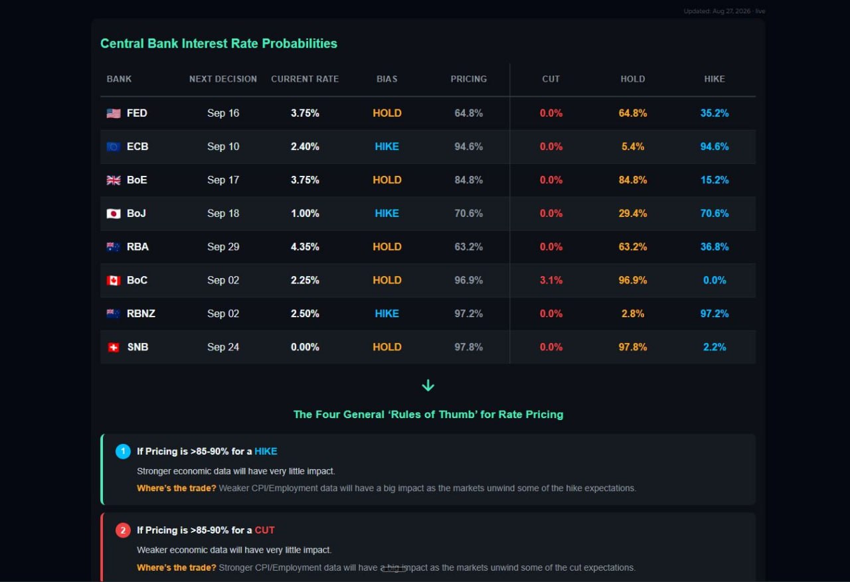Click the Central Bank Interest Rate Probabilities title
Viewport: 850px width, 582px height.
pos(218,43)
